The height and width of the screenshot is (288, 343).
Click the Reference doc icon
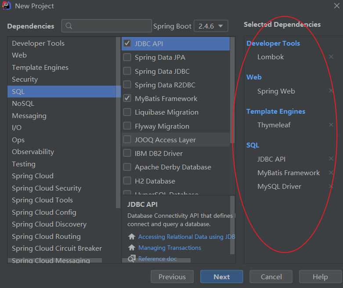(x=131, y=259)
